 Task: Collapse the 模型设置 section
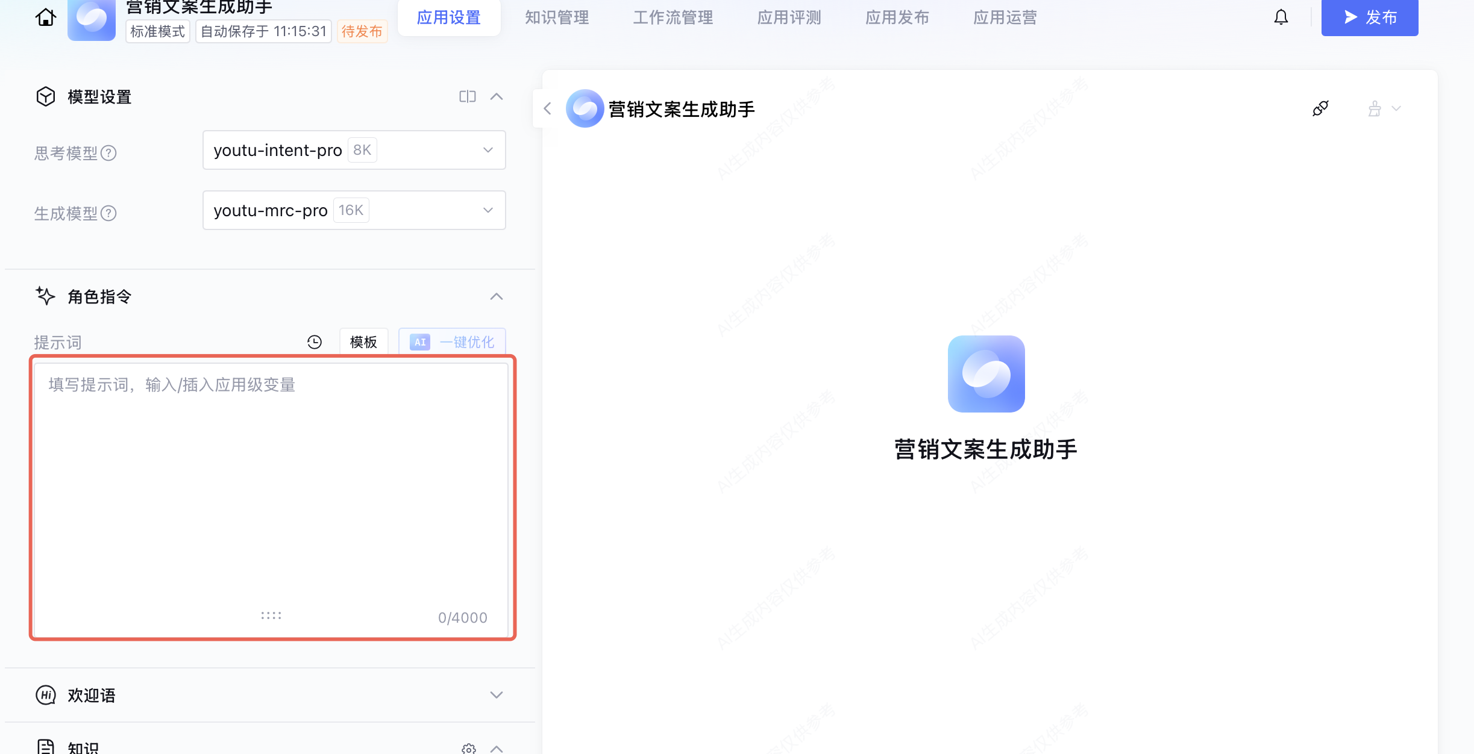(x=496, y=96)
